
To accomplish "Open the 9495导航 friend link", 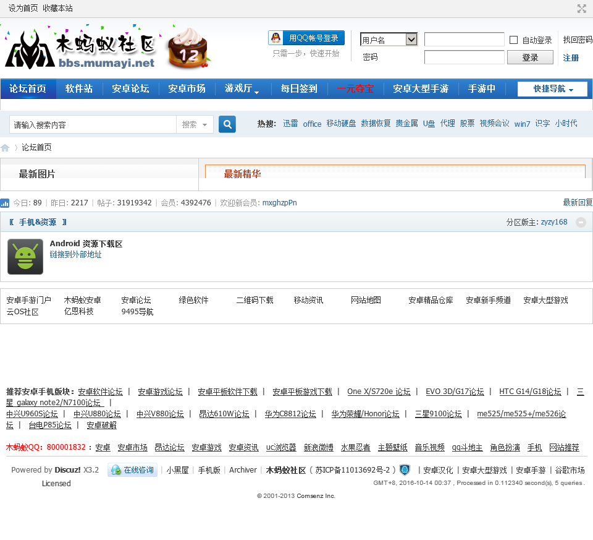I will click(x=137, y=312).
